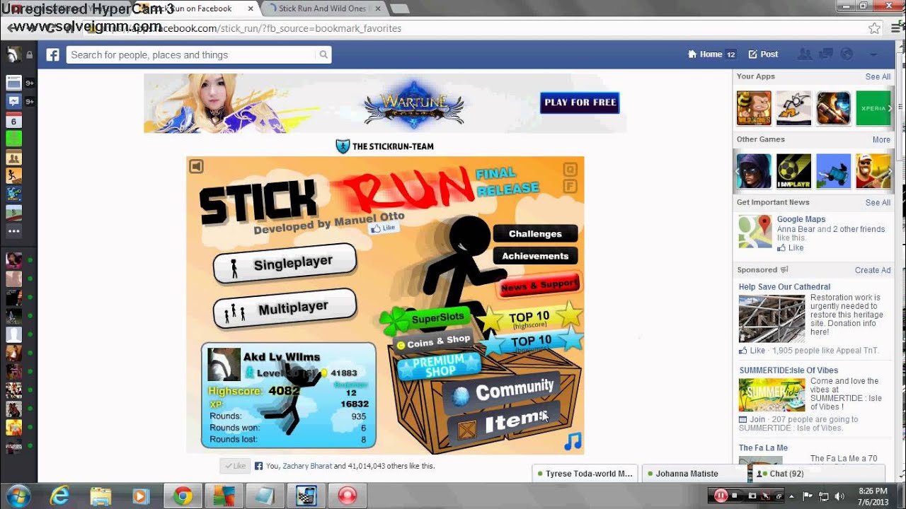This screenshot has width=906, height=509.
Task: Open the Challenges menu
Action: tap(535, 234)
